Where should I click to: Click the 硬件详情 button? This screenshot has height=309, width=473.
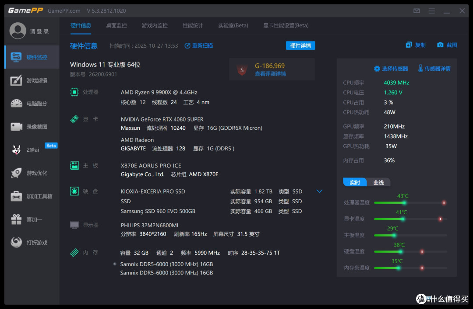click(300, 45)
